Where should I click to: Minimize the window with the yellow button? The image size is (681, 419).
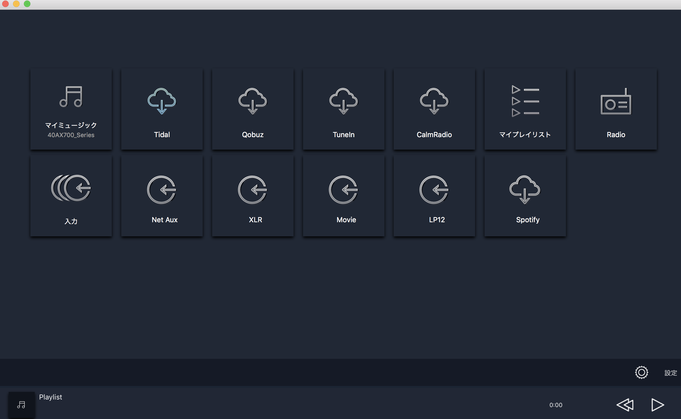pos(16,4)
